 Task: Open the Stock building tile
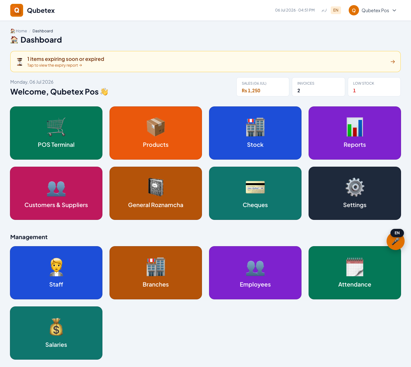coord(255,133)
